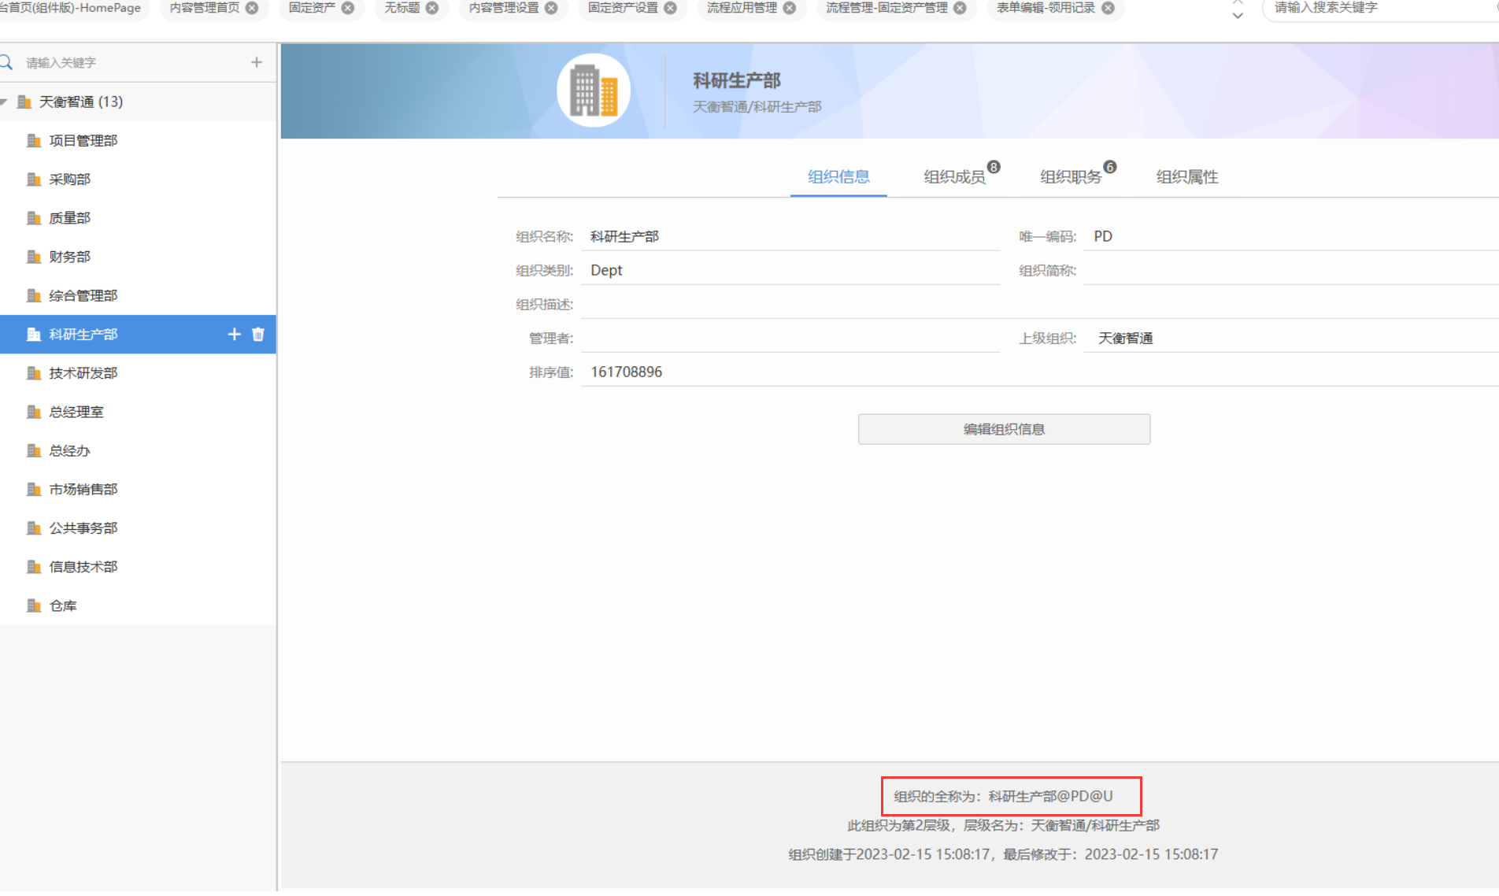This screenshot has height=896, width=1499.
Task: Open 市场销售部 in the organization tree
Action: (138, 490)
